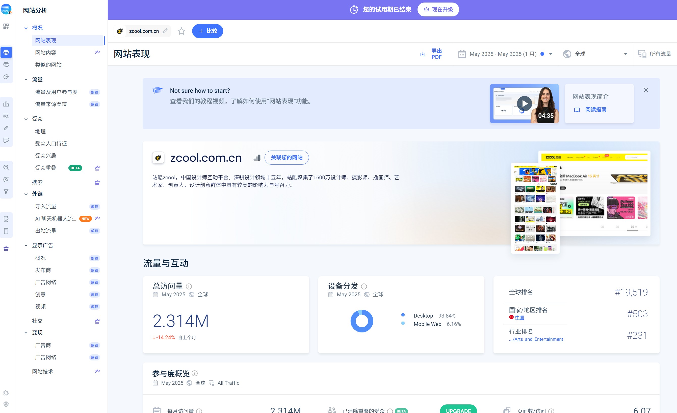This screenshot has width=677, height=413.
Task: Click the 解锁 badge beside 流量来源渠道
Action: click(94, 104)
